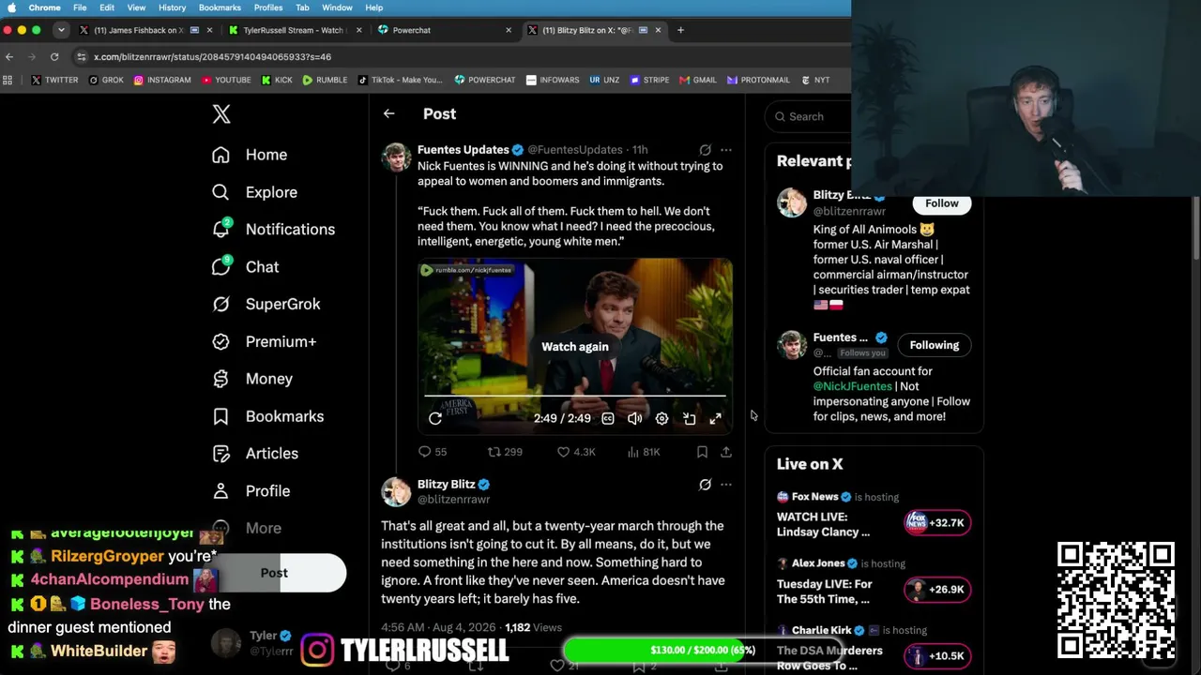Switch to TylerRussell Stream tab

[295, 30]
